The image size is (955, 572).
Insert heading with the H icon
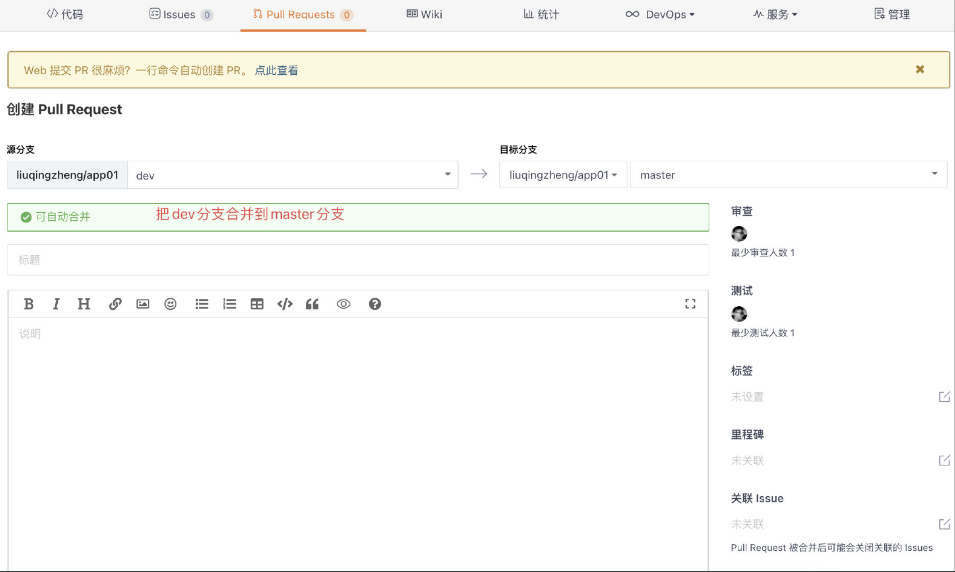click(x=84, y=304)
